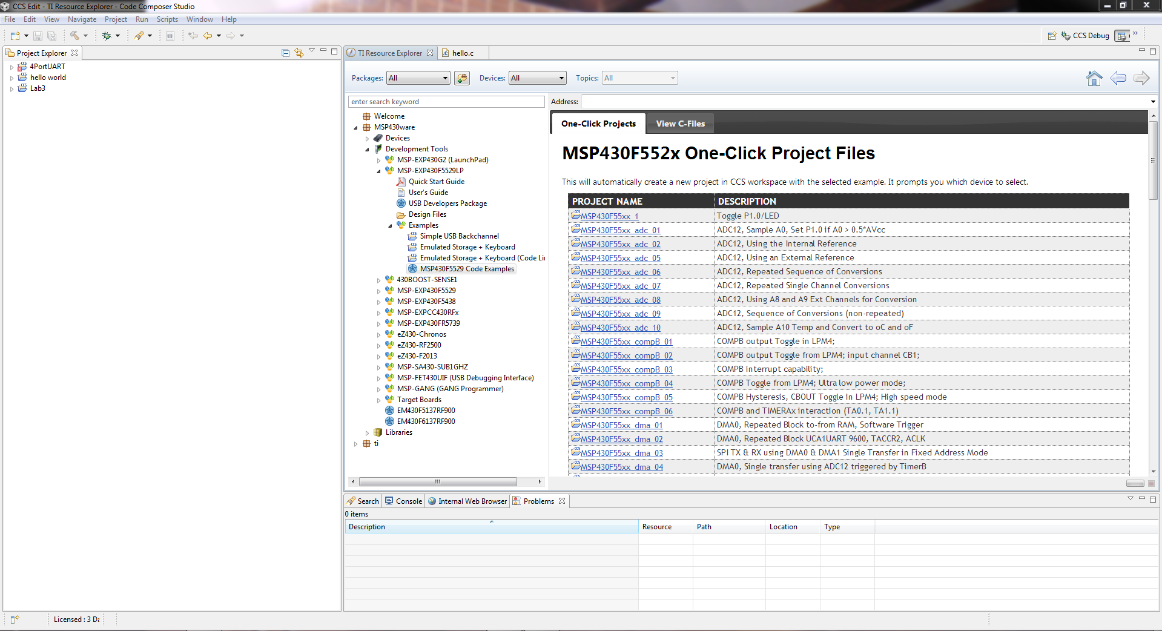
Task: Expand the hello world project
Action: tap(12, 78)
